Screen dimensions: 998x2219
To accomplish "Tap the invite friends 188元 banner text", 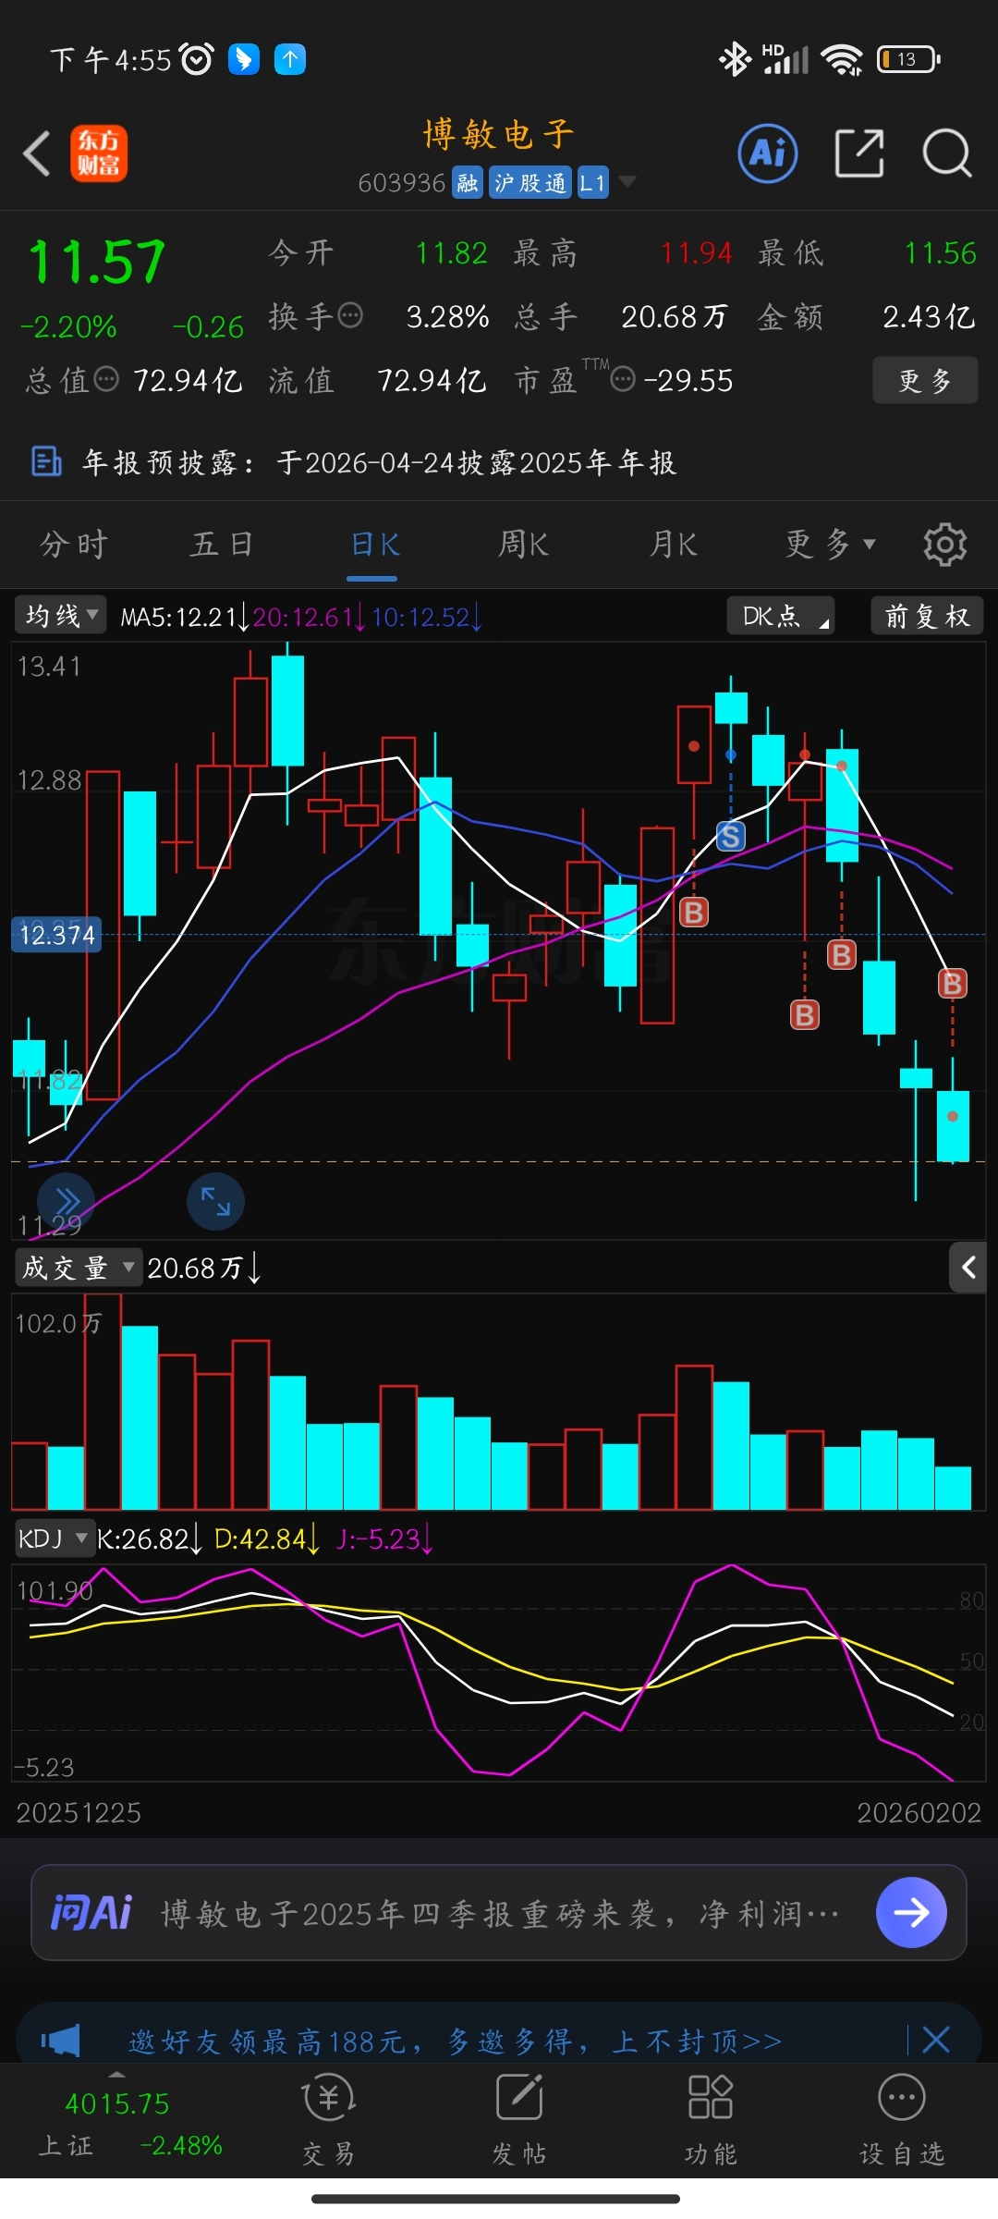I will [x=456, y=2041].
